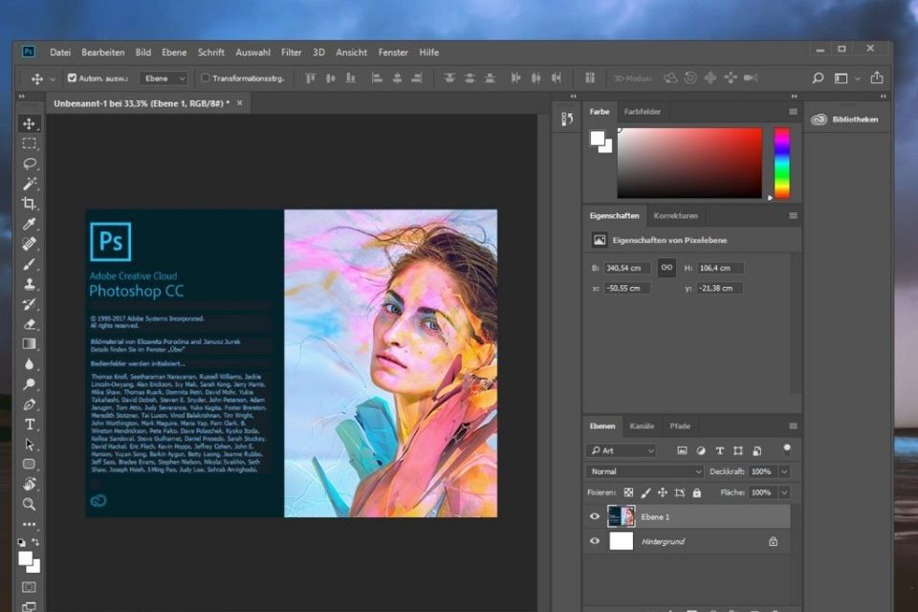This screenshot has width=918, height=612.
Task: Select the Lasso tool
Action: [x=29, y=164]
